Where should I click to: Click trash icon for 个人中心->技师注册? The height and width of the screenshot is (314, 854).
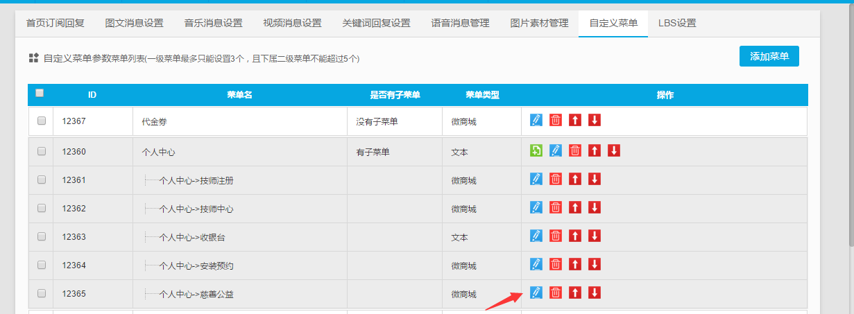pyautogui.click(x=555, y=179)
